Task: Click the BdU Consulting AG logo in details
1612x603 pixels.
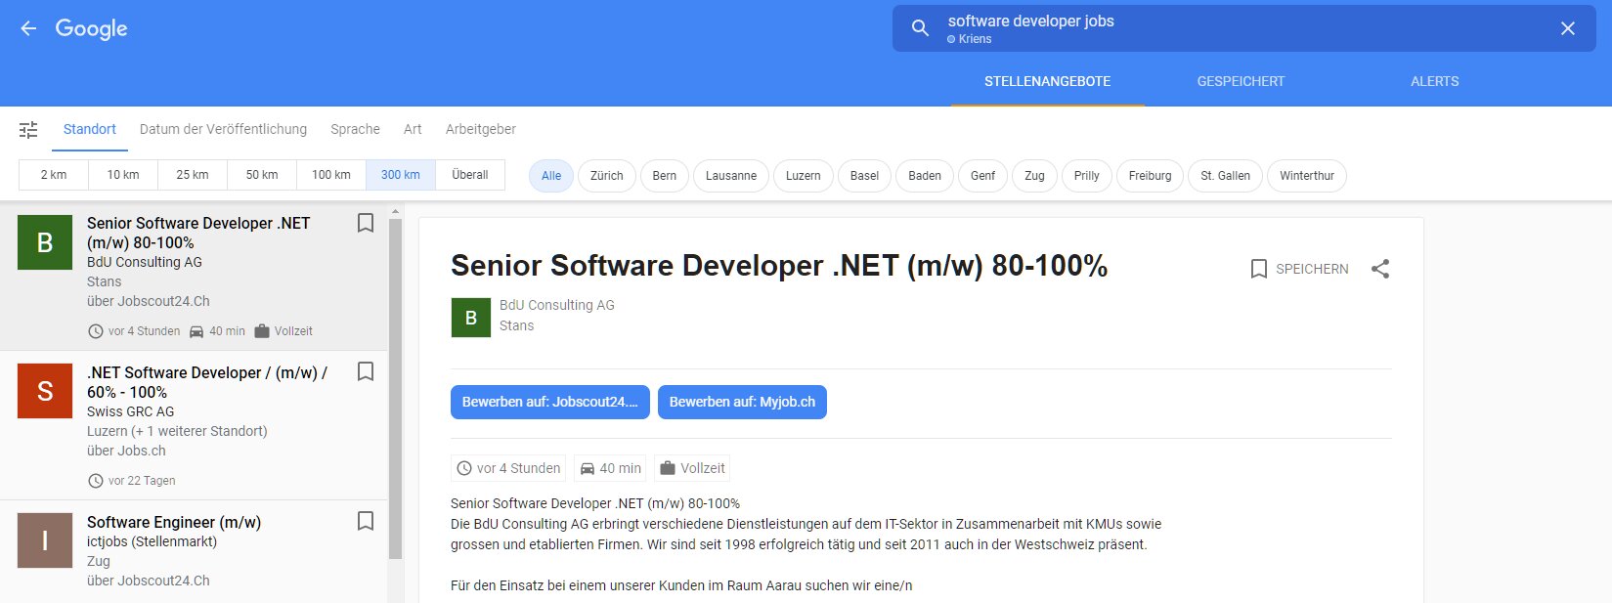Action: pyautogui.click(x=471, y=318)
